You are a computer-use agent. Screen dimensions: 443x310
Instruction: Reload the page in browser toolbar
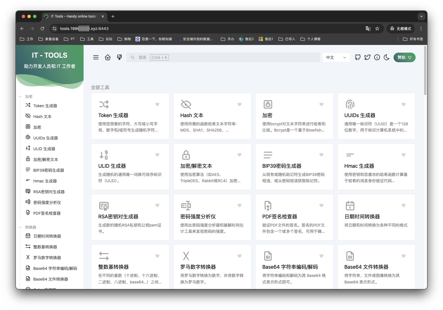click(42, 29)
